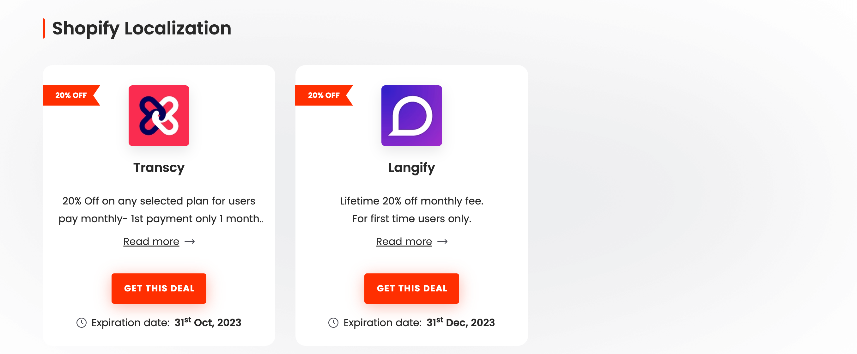Get the Transcy deal
The width and height of the screenshot is (857, 354).
tap(159, 289)
